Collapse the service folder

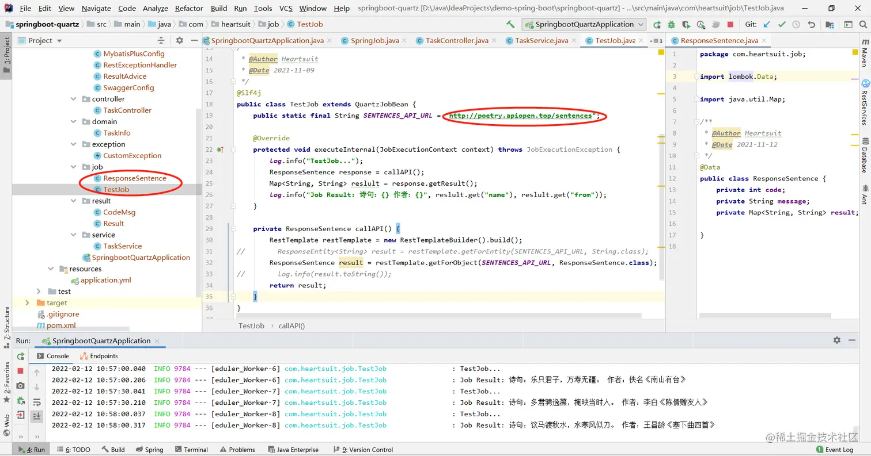pos(73,235)
